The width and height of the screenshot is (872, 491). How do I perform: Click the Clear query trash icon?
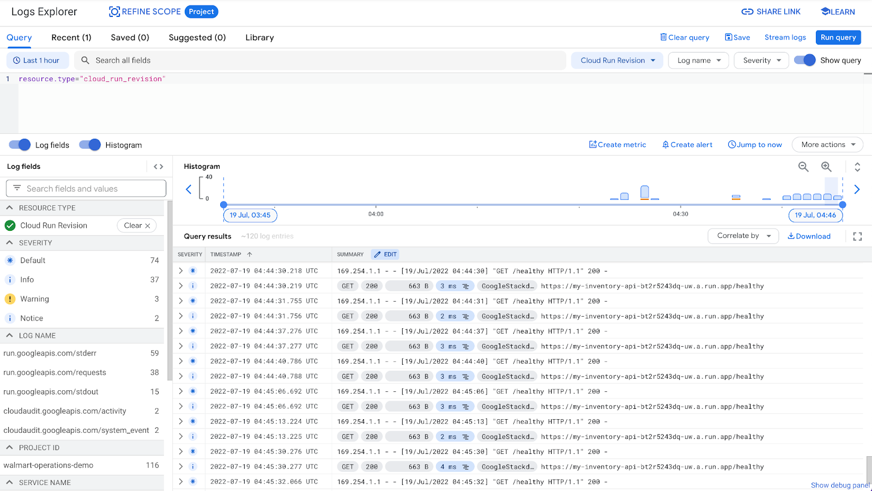click(x=663, y=37)
